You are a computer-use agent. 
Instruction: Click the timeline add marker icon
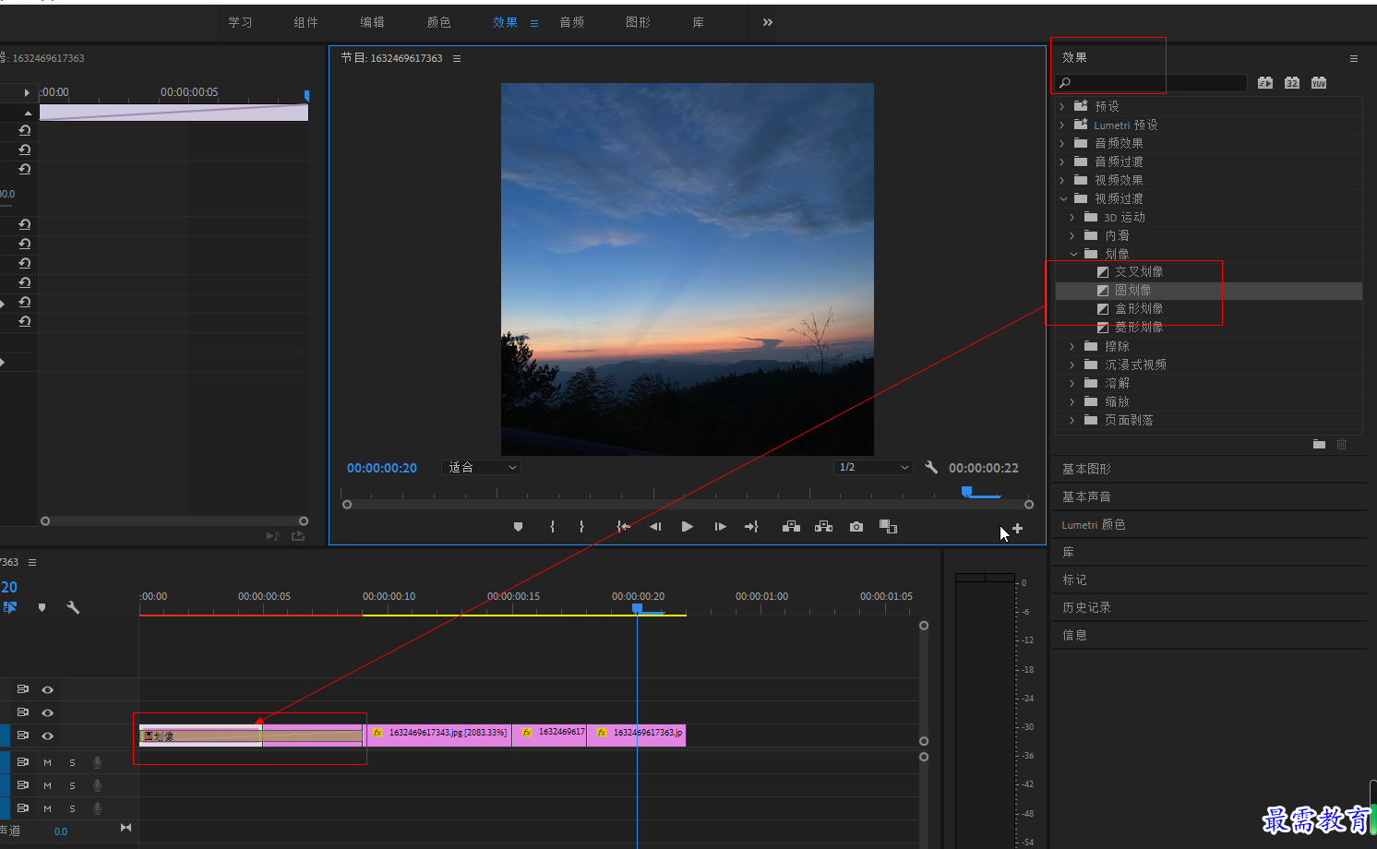[x=42, y=607]
